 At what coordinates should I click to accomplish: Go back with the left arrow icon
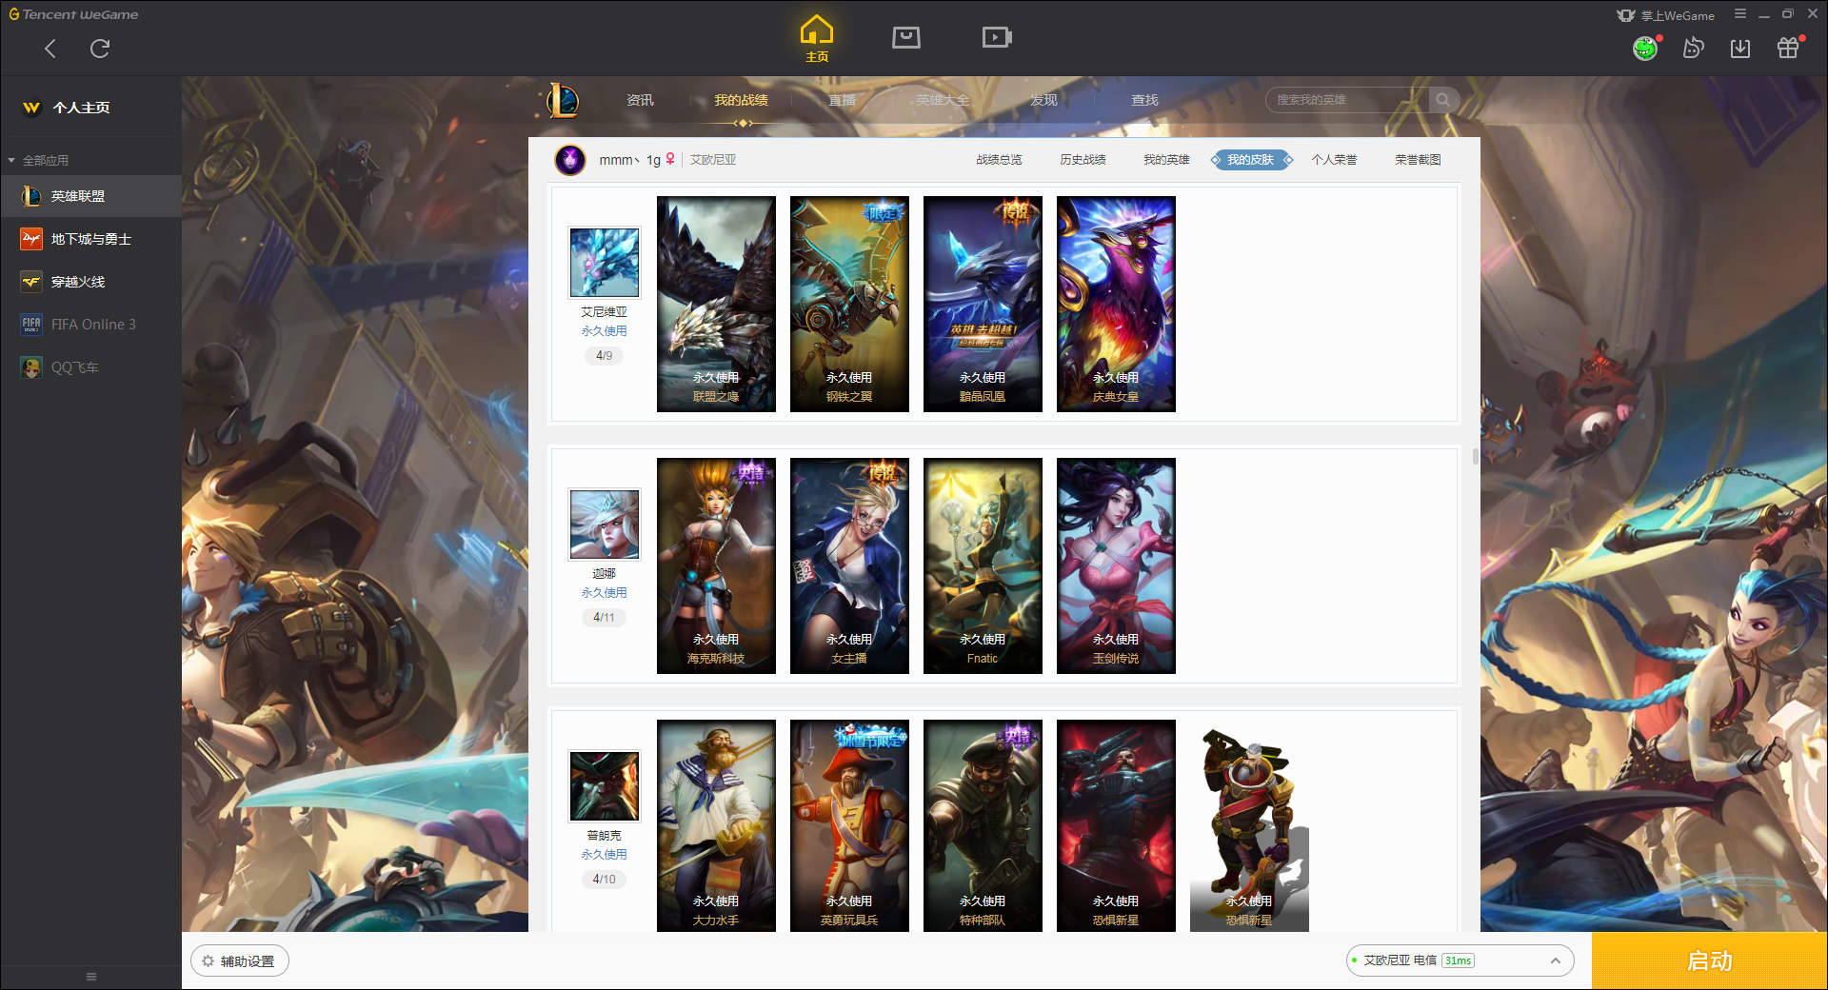50,49
